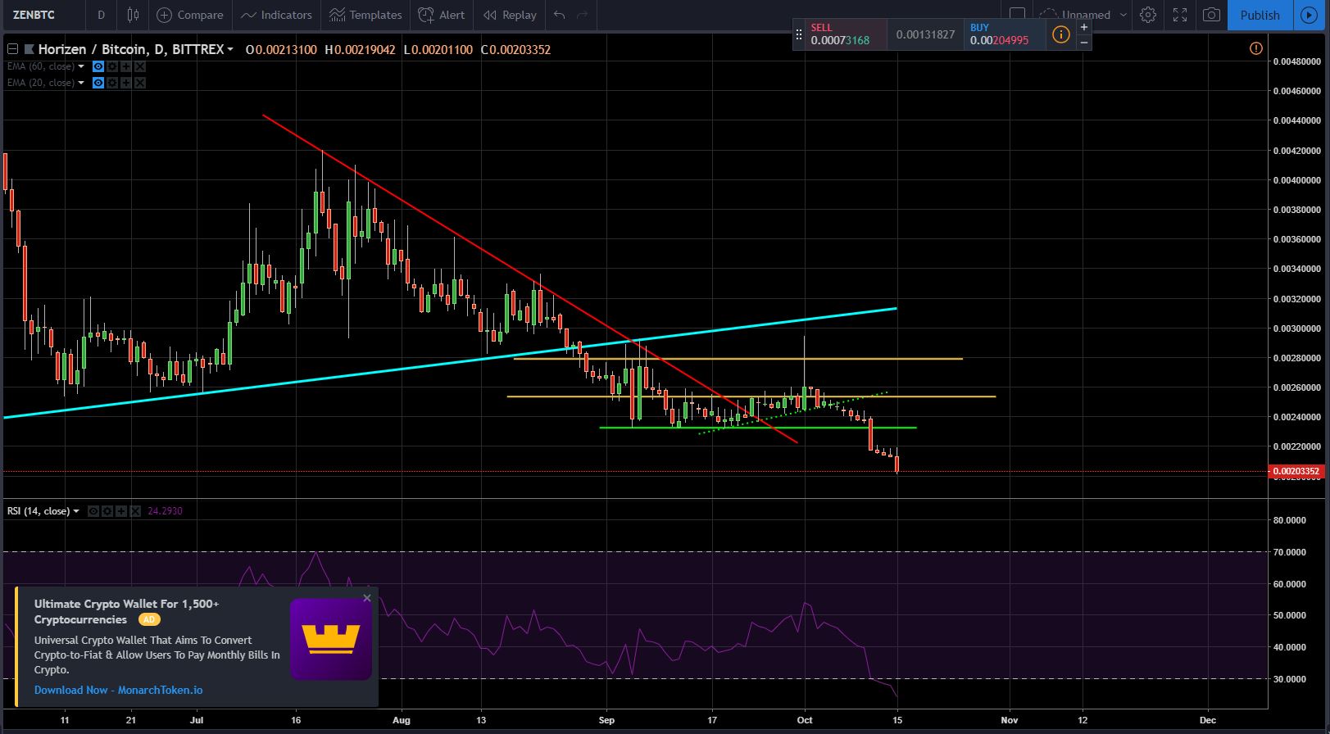Click plus icon on EMA 20 row
1330x734 pixels.
pyautogui.click(x=126, y=83)
